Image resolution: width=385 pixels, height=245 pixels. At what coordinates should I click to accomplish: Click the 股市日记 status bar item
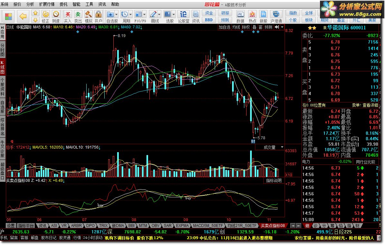click(x=49, y=238)
